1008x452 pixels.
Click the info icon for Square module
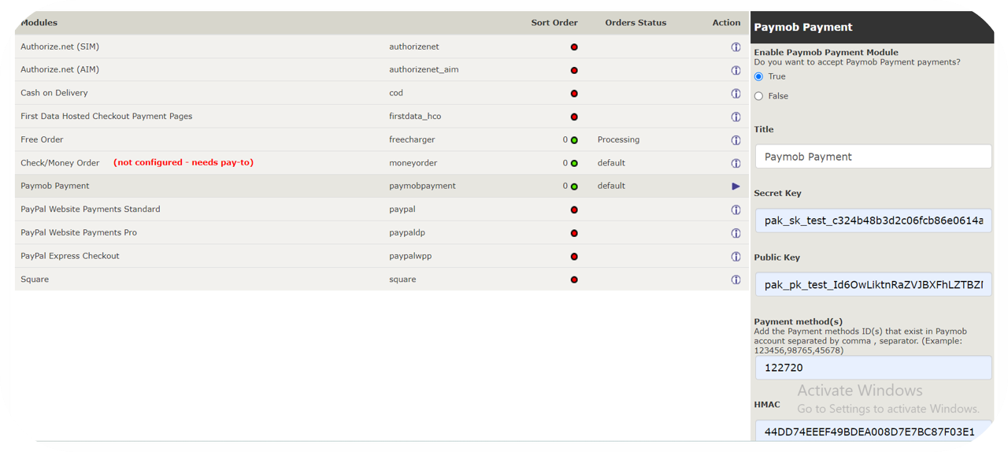tap(736, 280)
